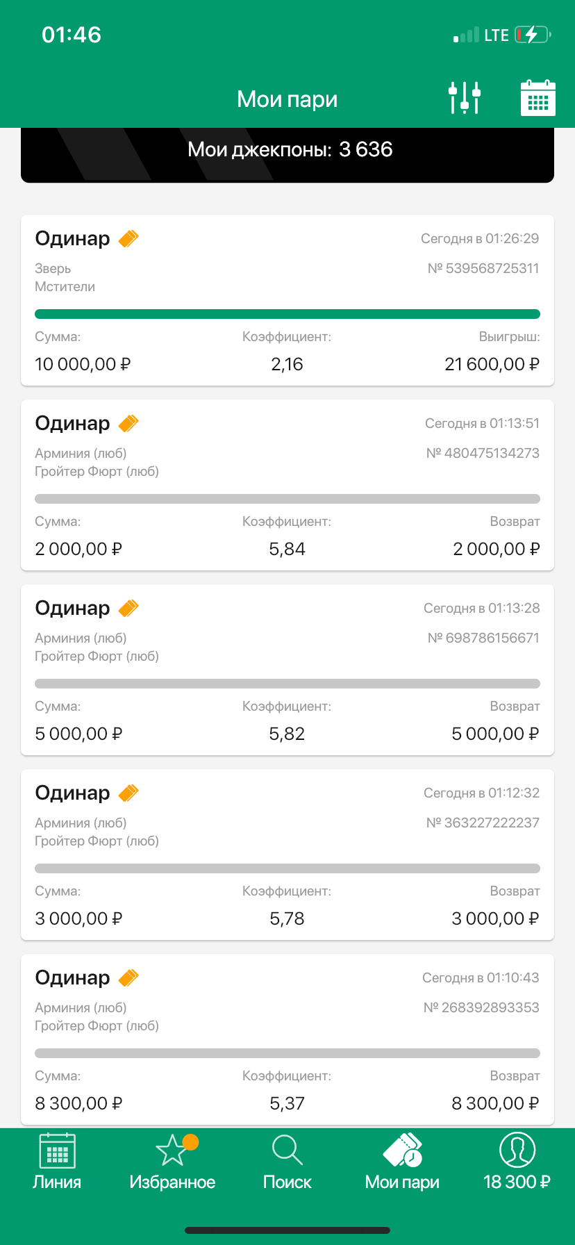Open the Линия tab
Screen dimensions: 575x1245
pyautogui.click(x=57, y=1162)
